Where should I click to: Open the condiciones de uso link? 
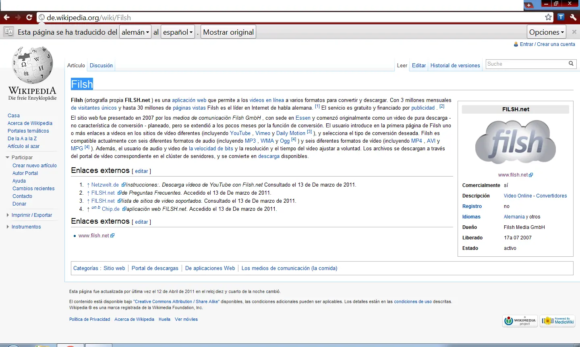tap(413, 302)
